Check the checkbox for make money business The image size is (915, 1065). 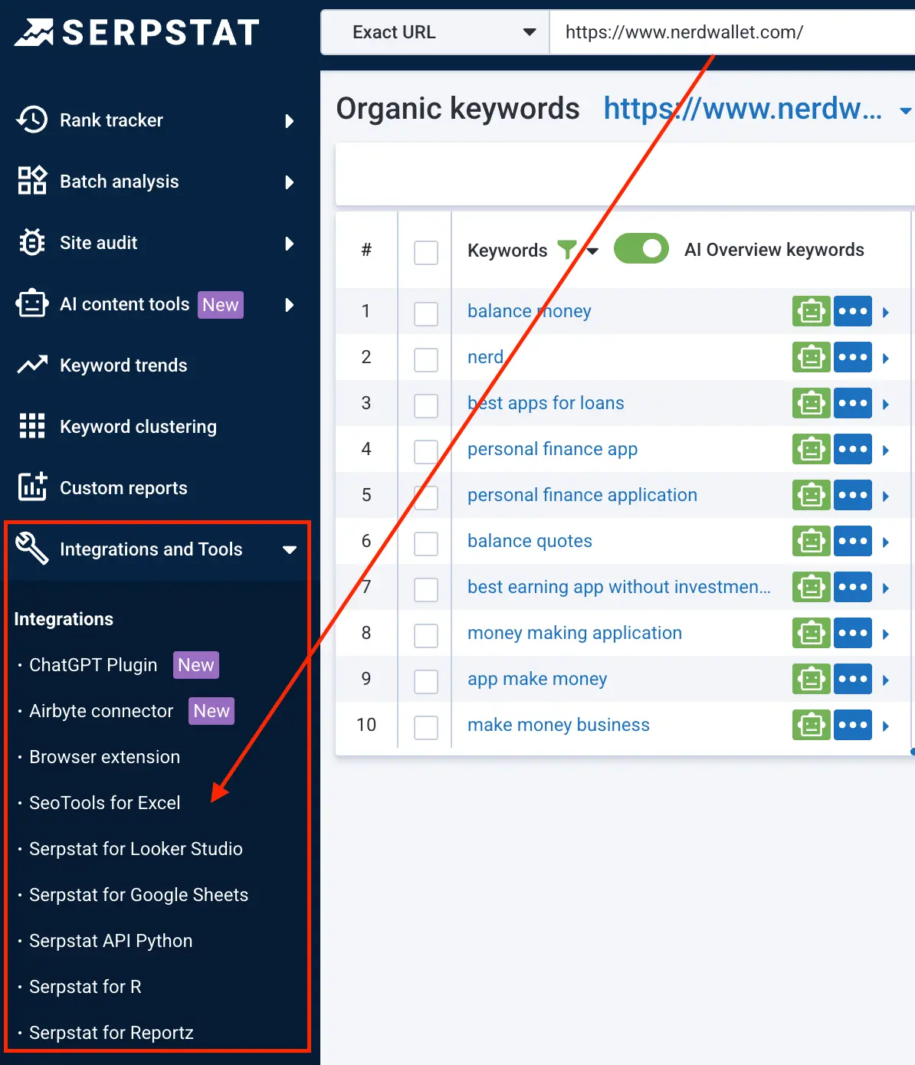coord(426,727)
